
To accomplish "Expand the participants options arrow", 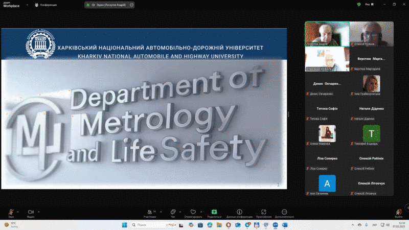I will click(x=161, y=212).
